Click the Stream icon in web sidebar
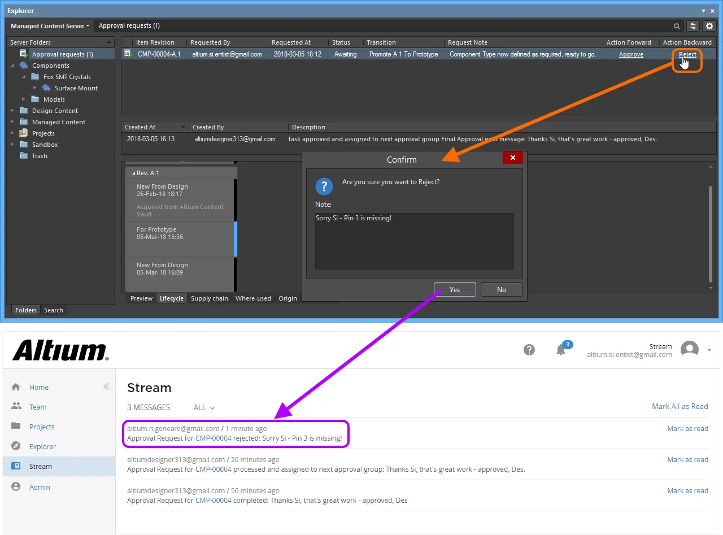 (16, 466)
